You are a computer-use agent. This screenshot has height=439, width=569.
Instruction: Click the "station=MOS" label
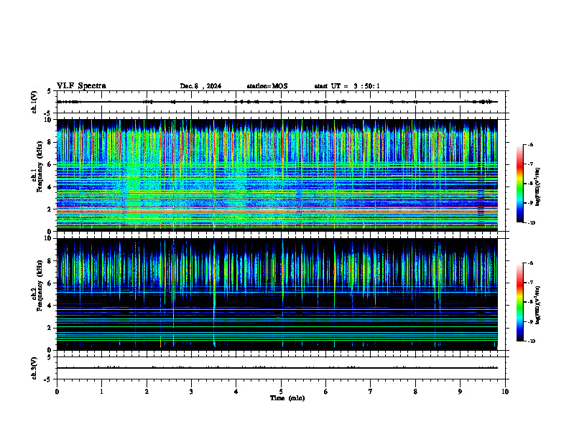pyautogui.click(x=267, y=86)
